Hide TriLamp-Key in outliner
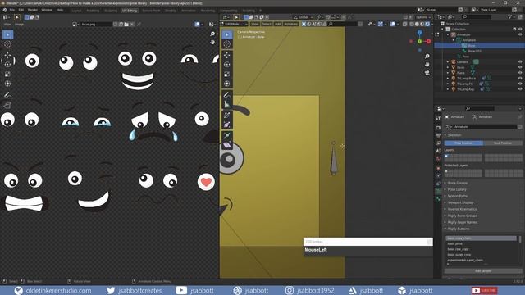Screen dimensions: 525x295 point(520,89)
